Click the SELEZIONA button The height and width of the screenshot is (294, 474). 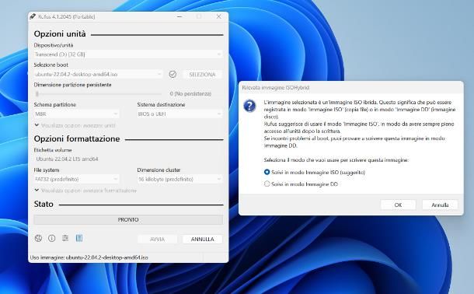202,75
